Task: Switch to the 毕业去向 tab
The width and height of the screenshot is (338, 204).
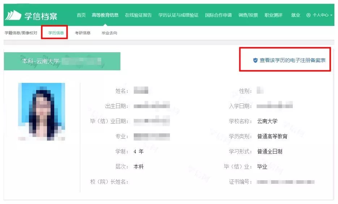Action: click(x=109, y=33)
